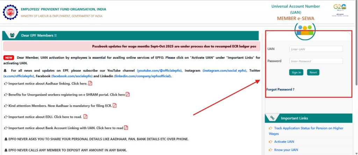Click the EPFO emblem logo
The height and width of the screenshot is (155, 358).
[x=10, y=12]
